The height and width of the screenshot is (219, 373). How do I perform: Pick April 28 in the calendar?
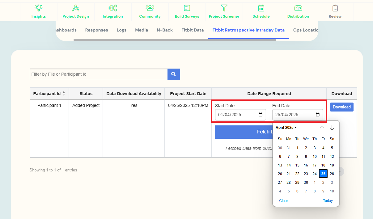tap(289, 183)
